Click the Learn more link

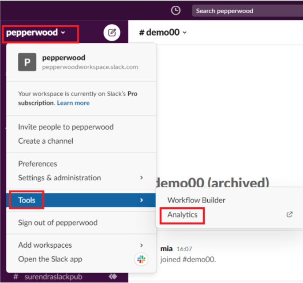(73, 103)
